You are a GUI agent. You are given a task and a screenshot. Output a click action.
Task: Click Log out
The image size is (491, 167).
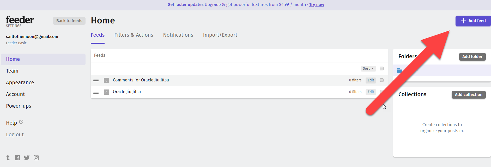tap(15, 134)
